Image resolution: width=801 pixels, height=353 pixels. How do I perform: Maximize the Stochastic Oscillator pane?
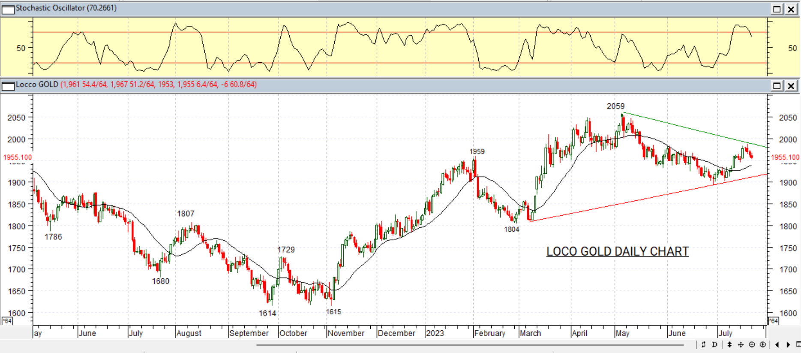pos(777,9)
